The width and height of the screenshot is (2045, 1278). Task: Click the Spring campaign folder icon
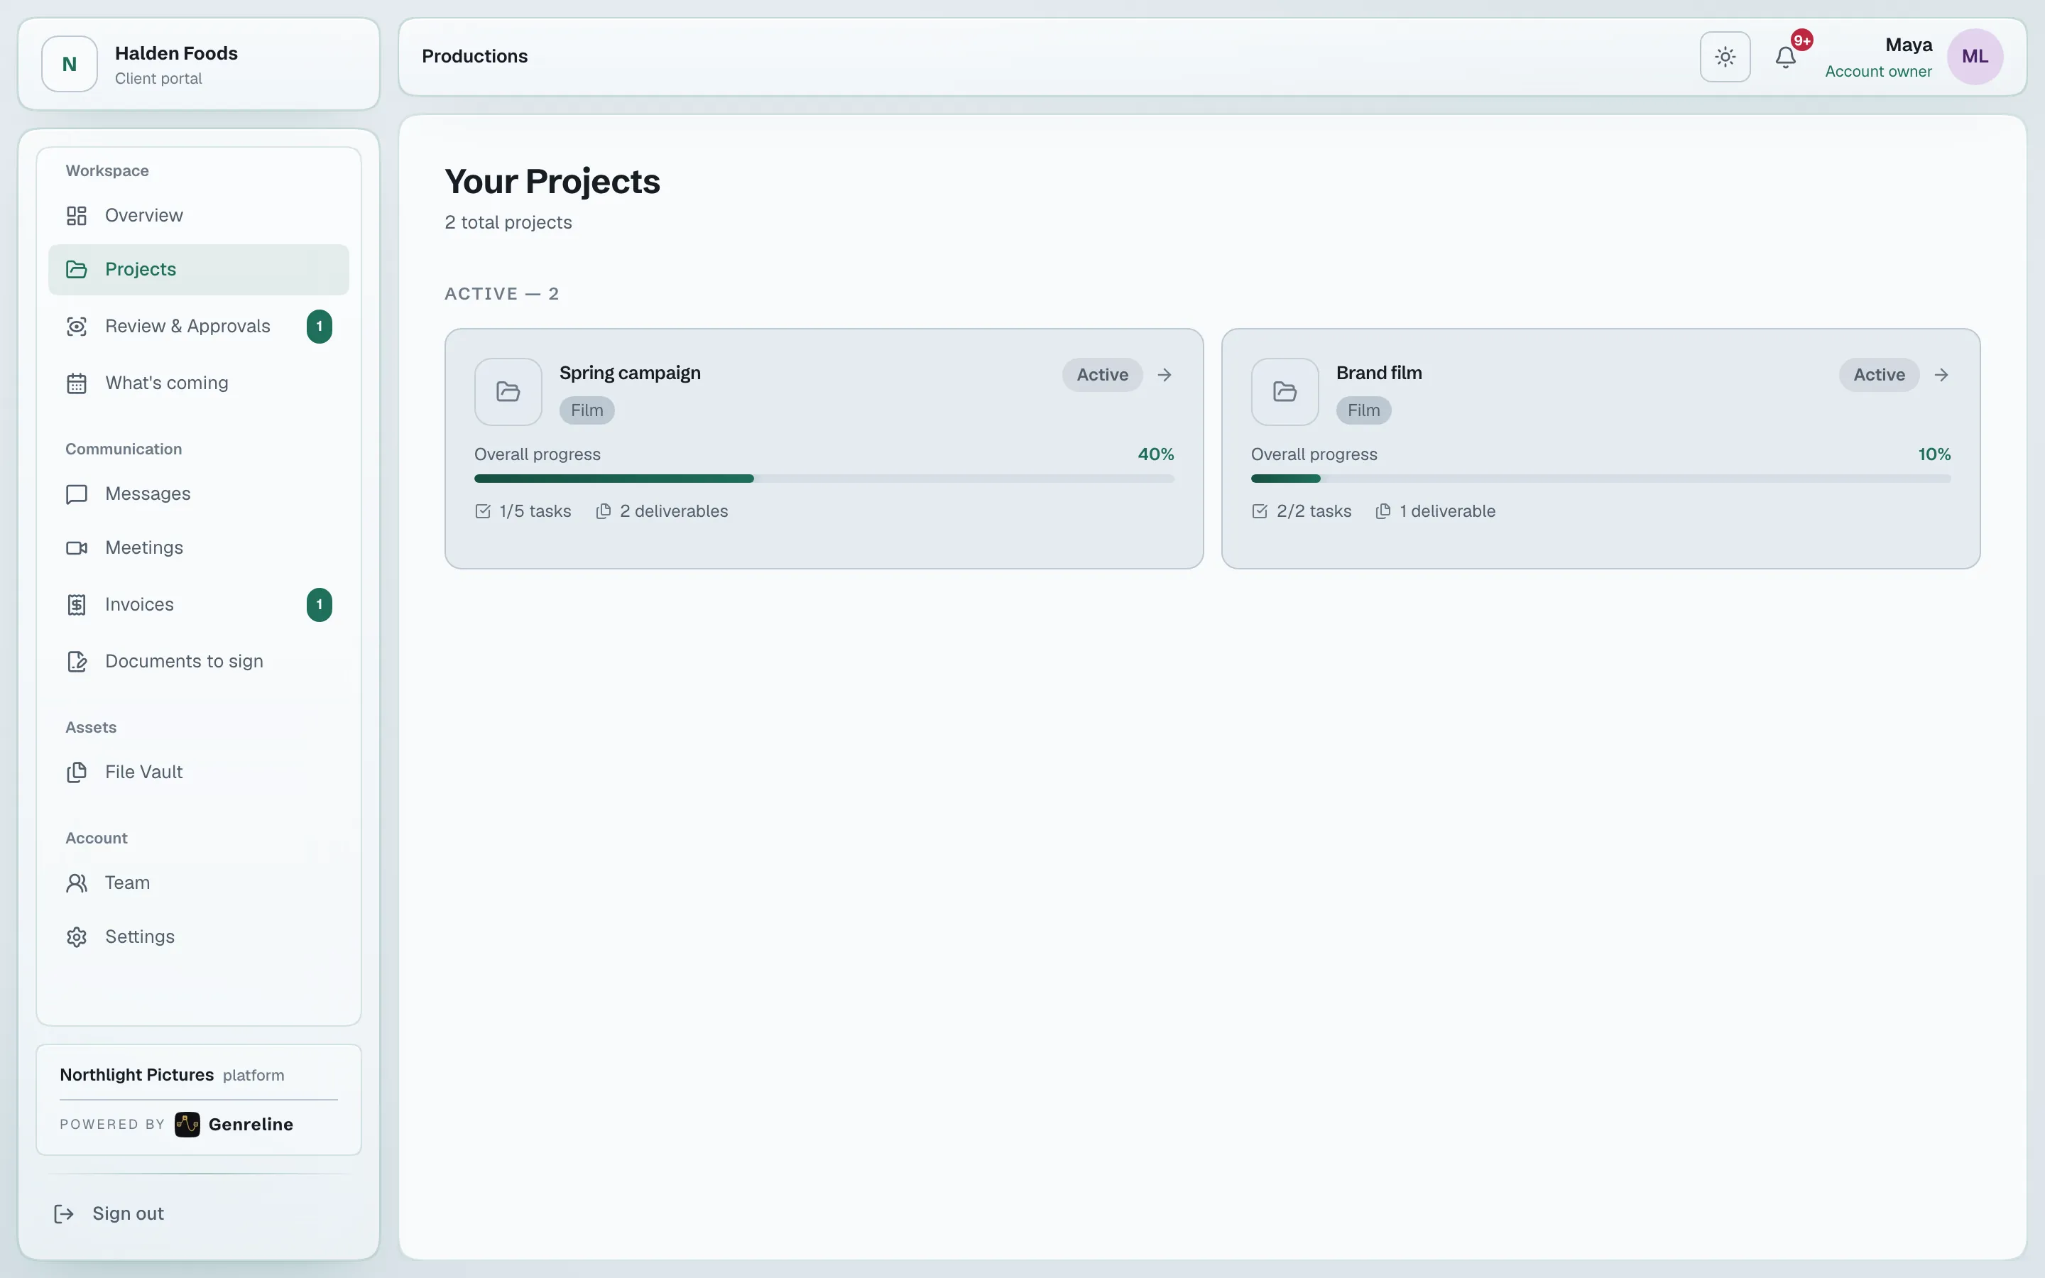[508, 391]
